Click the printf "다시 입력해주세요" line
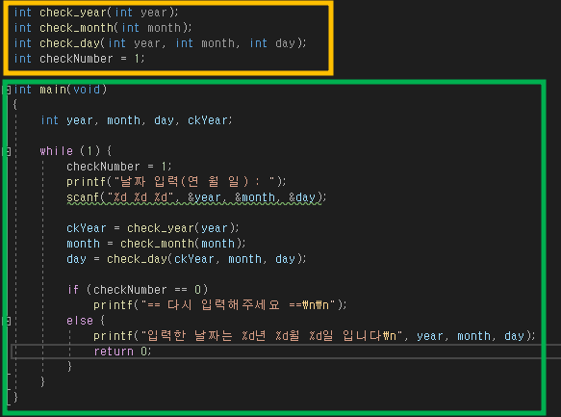Screen dimensions: 561x417 click(220, 305)
